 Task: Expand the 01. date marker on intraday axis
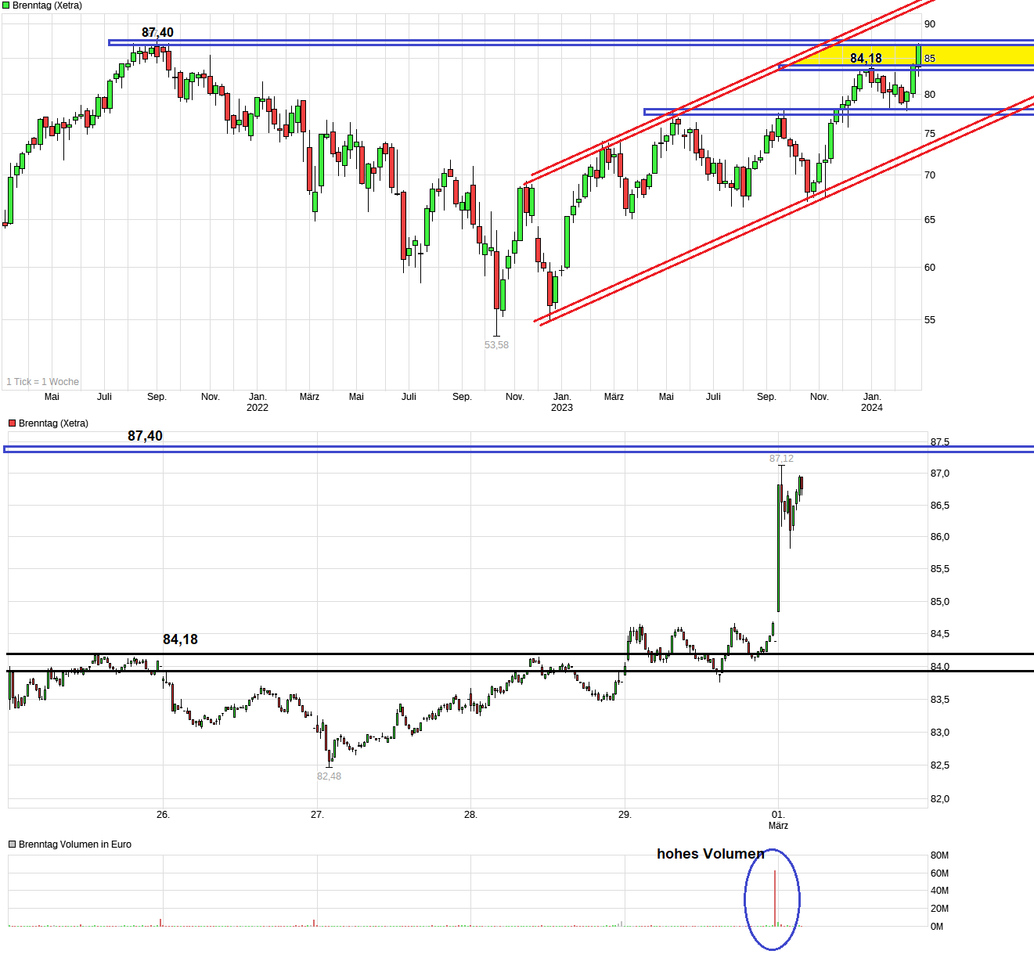[x=779, y=813]
